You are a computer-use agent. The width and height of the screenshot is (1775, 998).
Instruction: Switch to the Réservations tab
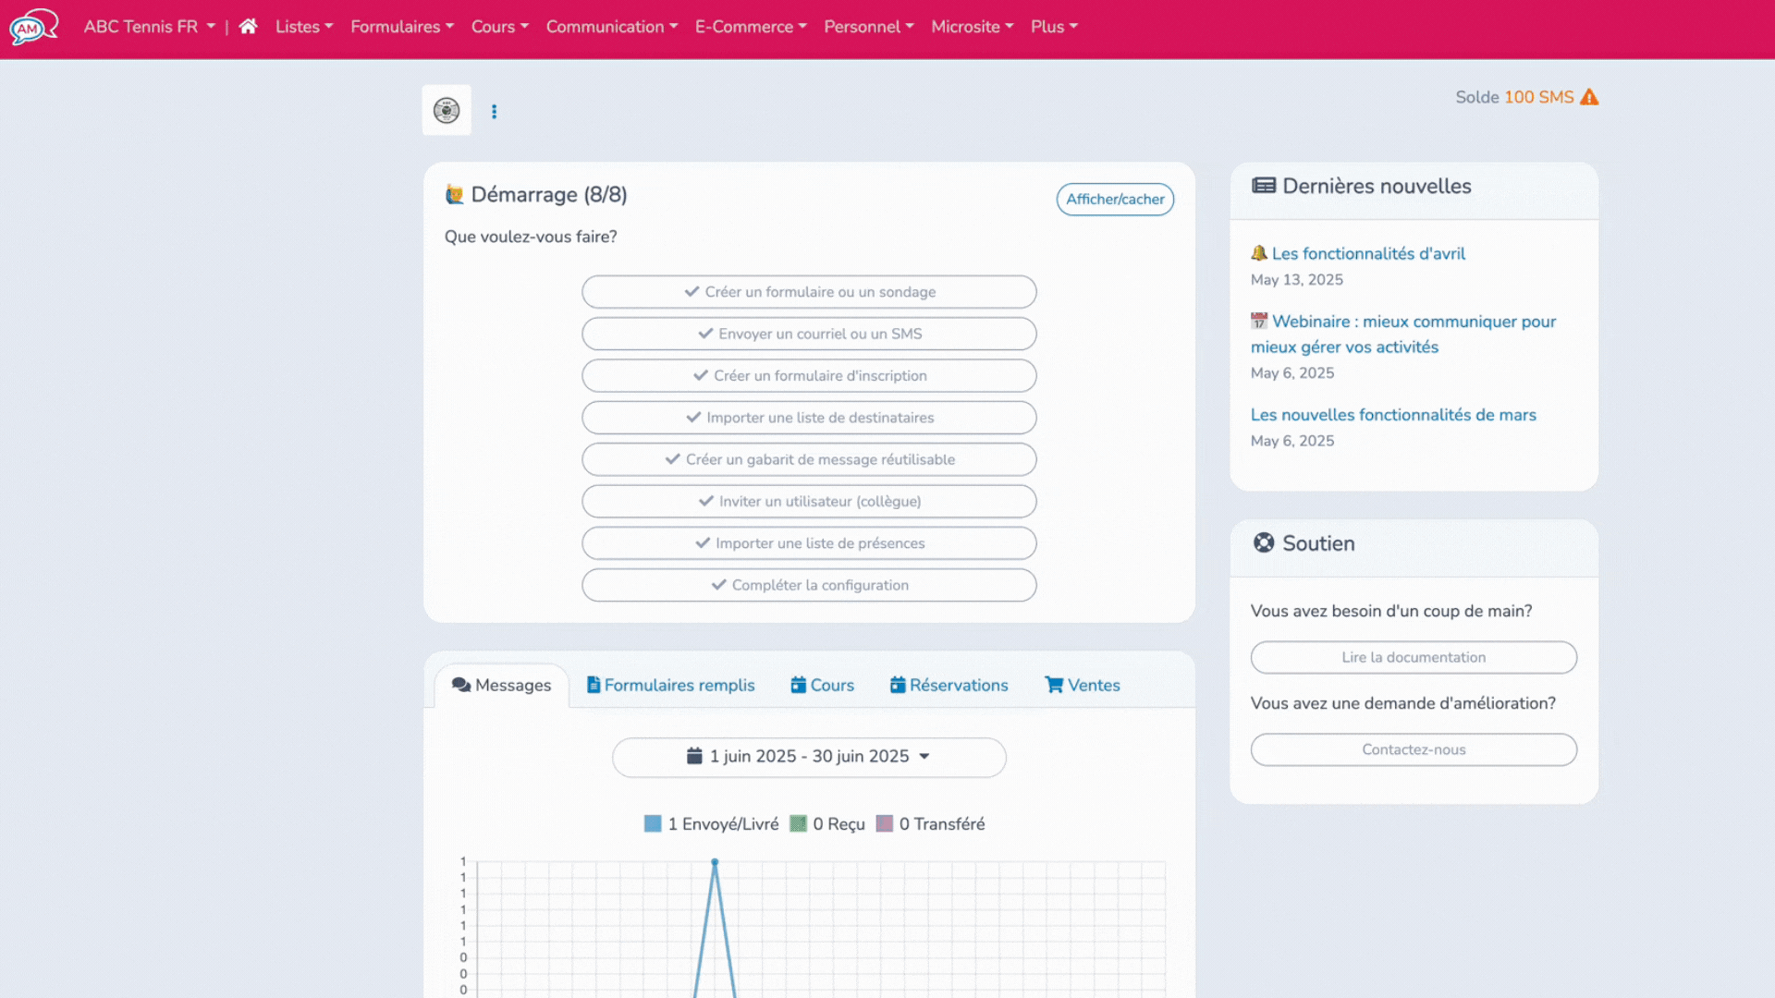tap(949, 685)
